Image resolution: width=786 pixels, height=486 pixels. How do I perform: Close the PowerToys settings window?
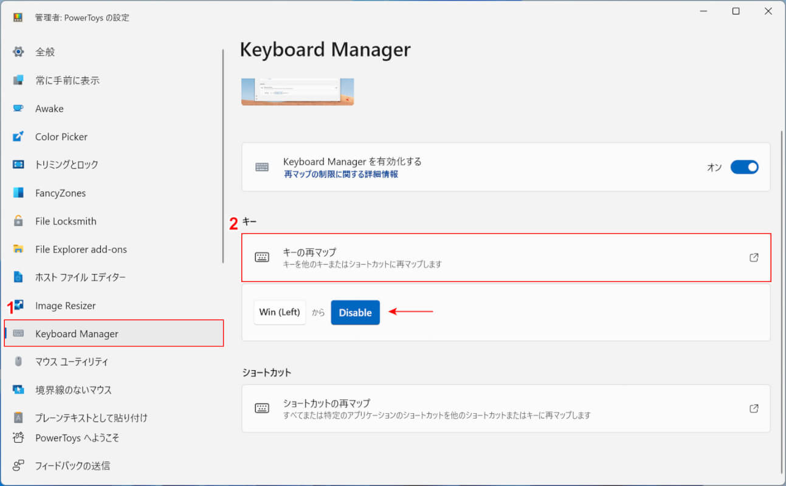[768, 12]
